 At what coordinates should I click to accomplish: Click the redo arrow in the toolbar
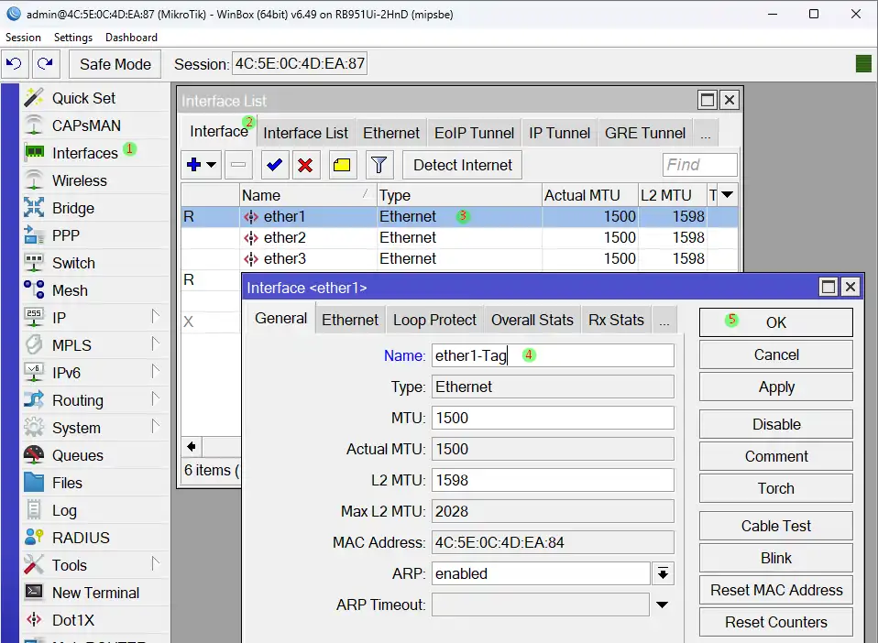click(44, 64)
